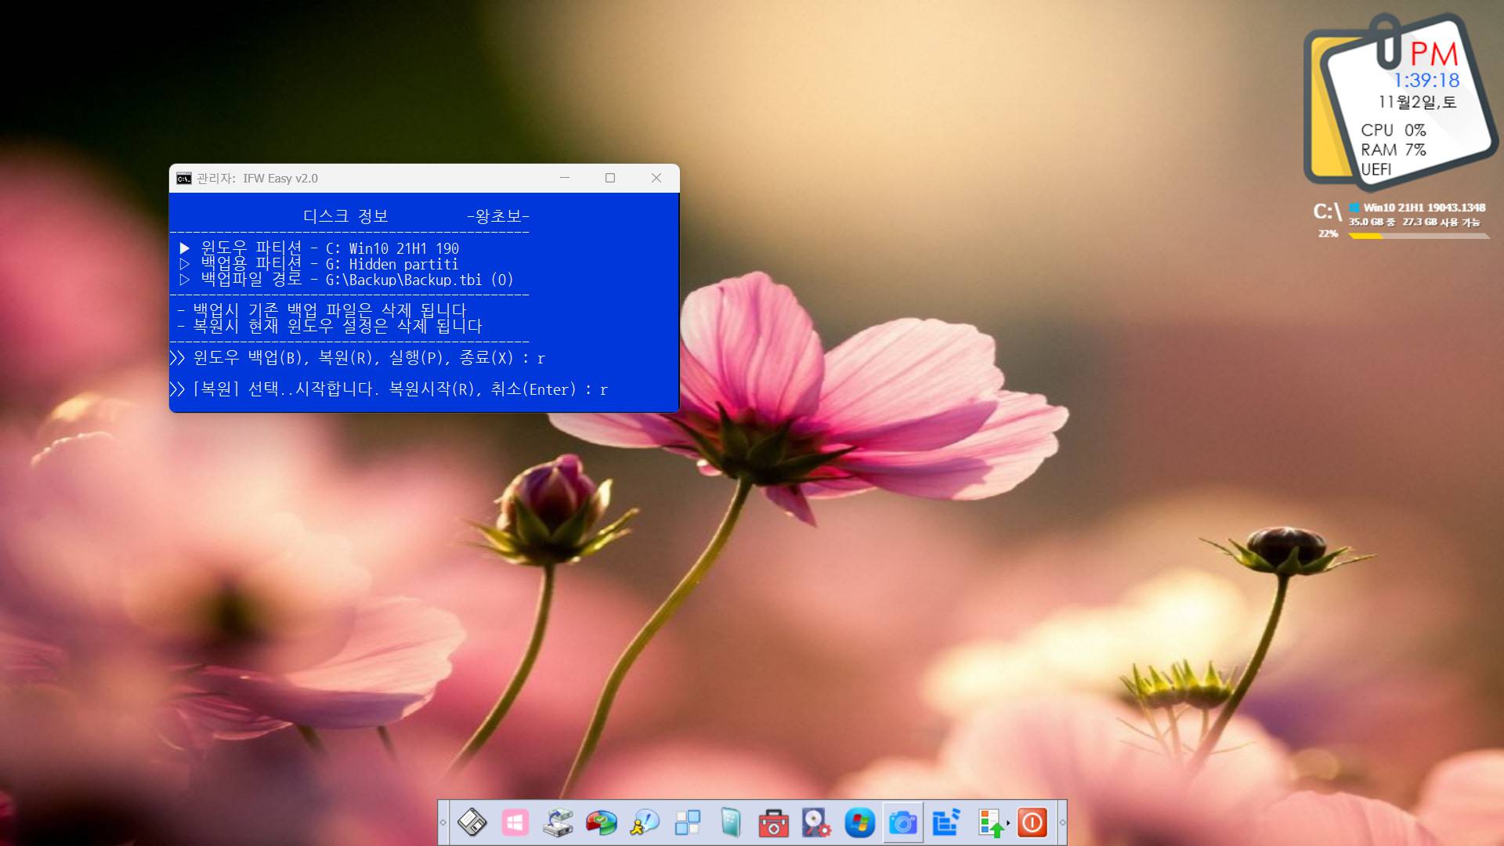Click the '윈도우 백업(B), 복원(R)' prompt line

tap(357, 358)
